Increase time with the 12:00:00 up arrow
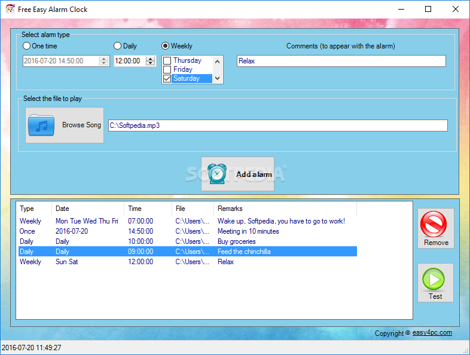 point(151,59)
